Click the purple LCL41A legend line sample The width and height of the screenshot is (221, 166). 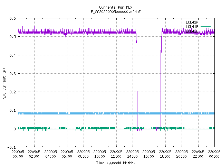(205, 22)
